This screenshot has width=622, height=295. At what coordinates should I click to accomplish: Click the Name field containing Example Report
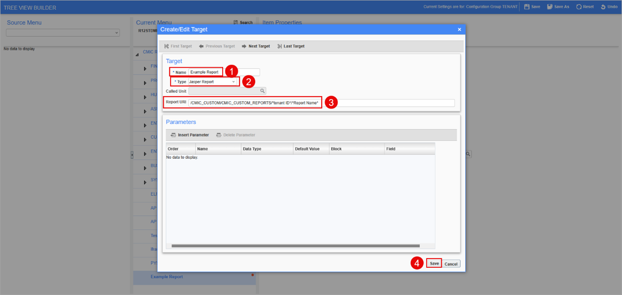click(224, 72)
